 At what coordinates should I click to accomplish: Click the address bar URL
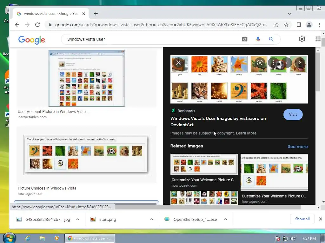pos(162,25)
